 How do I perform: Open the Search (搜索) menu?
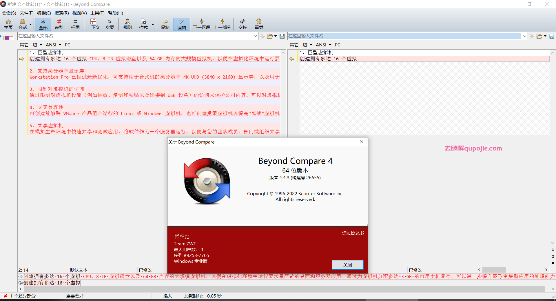[62, 13]
